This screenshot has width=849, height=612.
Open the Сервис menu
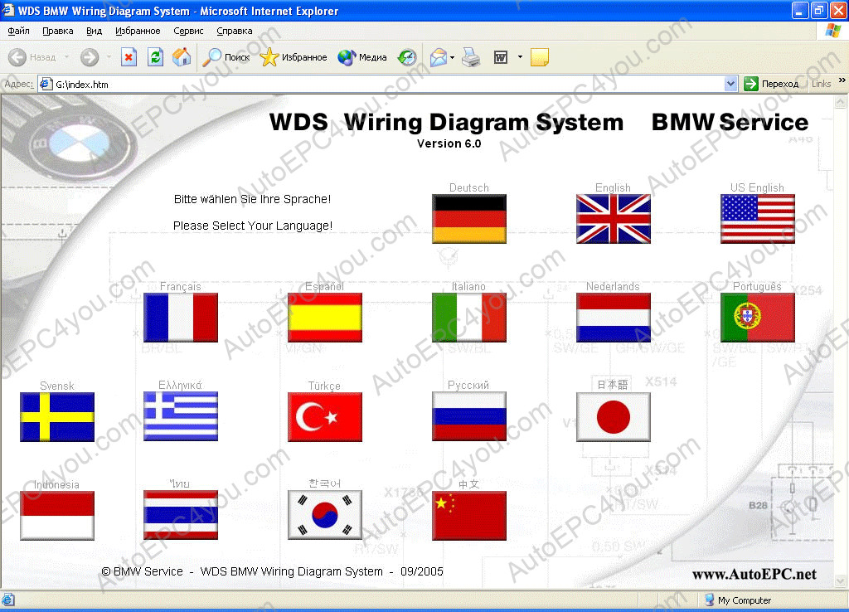coord(188,31)
